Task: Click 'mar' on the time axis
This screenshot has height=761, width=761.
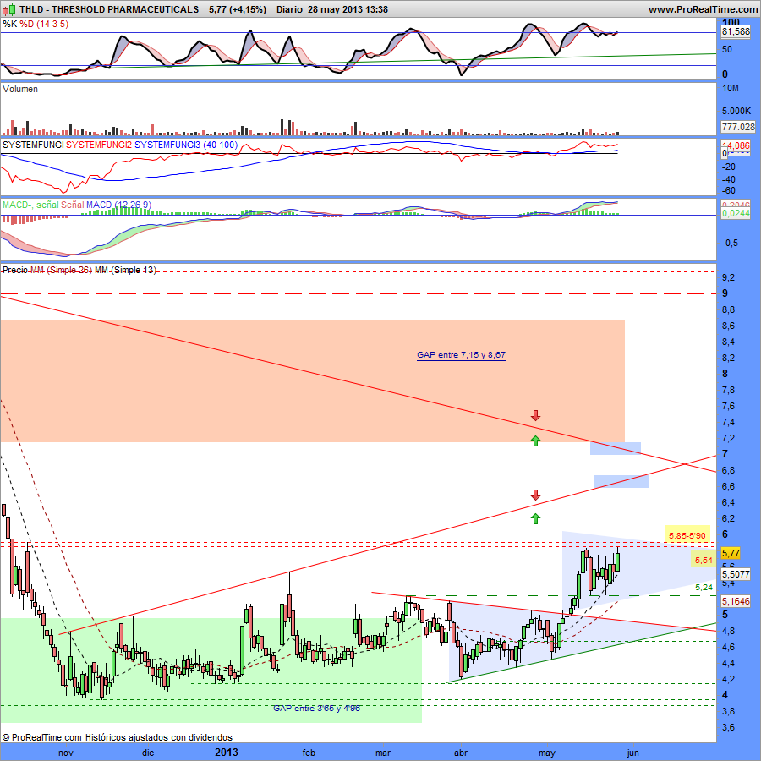Action: click(383, 753)
